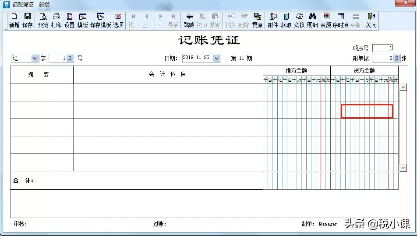Click the 删除 delete row icon
417x236 pixels.
pyautogui.click(x=244, y=20)
